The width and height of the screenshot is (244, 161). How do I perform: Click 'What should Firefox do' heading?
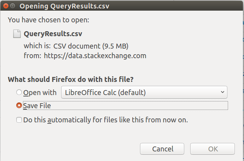(73, 79)
